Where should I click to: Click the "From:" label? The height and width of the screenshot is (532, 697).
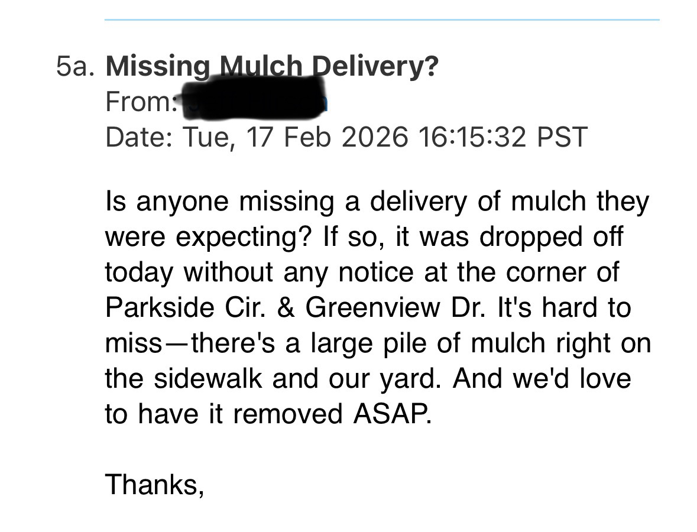(141, 102)
